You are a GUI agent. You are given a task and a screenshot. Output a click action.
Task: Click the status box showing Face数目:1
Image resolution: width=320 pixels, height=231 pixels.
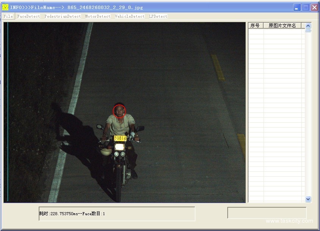click(117, 214)
